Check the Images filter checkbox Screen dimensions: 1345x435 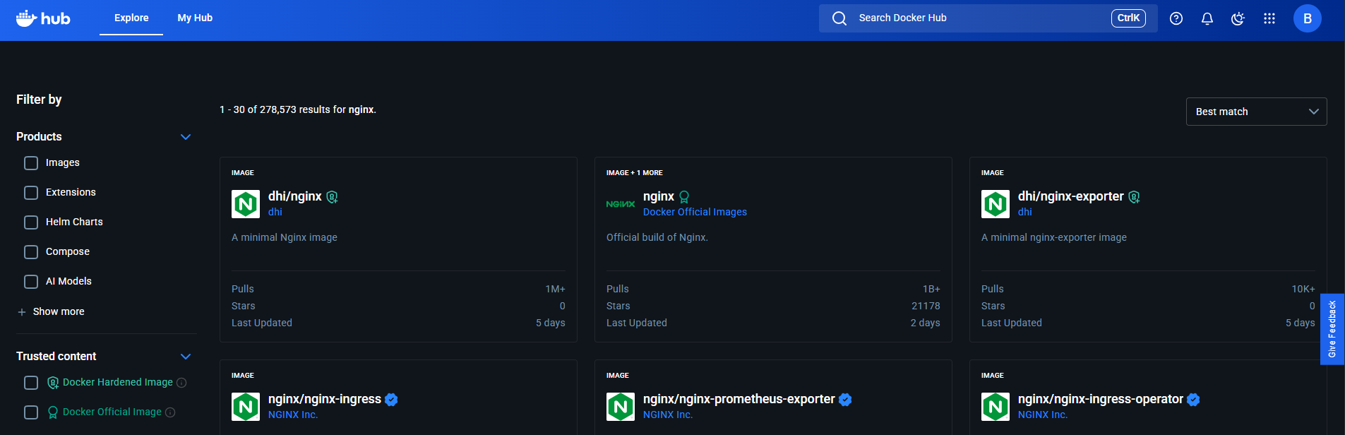pos(31,163)
